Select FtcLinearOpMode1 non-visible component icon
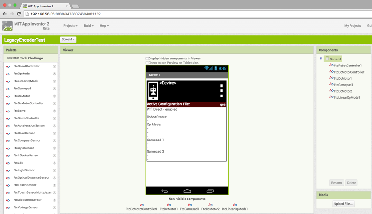The height and width of the screenshot is (214, 372). [x=235, y=205]
